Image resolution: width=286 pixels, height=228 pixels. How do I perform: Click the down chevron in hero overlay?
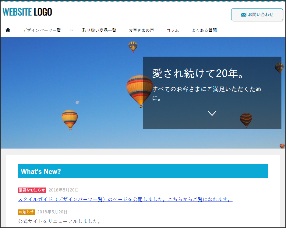[x=212, y=113]
